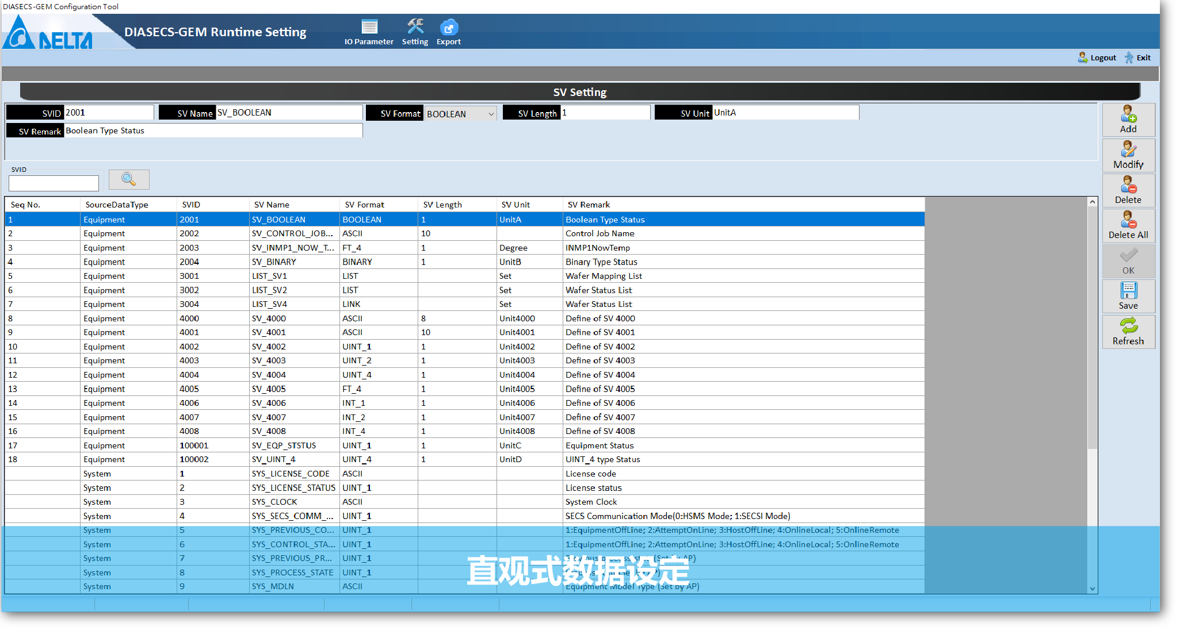
Task: Select the SV_CONTROL_JOB row with SVID 2002
Action: coord(292,233)
